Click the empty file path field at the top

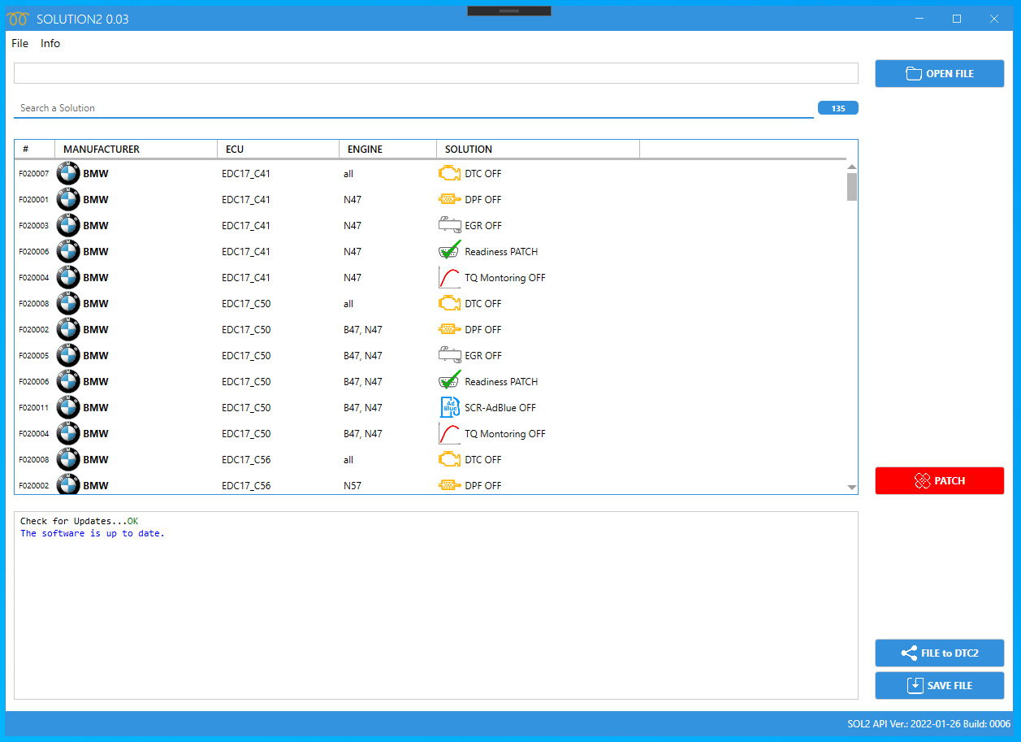(436, 73)
